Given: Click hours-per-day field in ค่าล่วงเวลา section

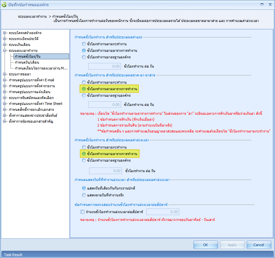Looking at the screenshot, I should point(106,171).
